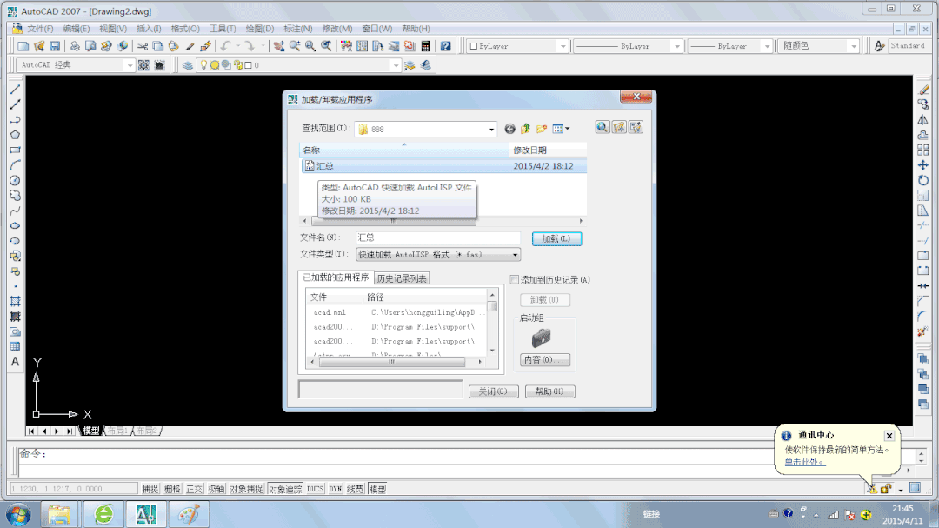Select the Polygon draw tool
Viewport: 939px width, 528px height.
pyautogui.click(x=15, y=135)
